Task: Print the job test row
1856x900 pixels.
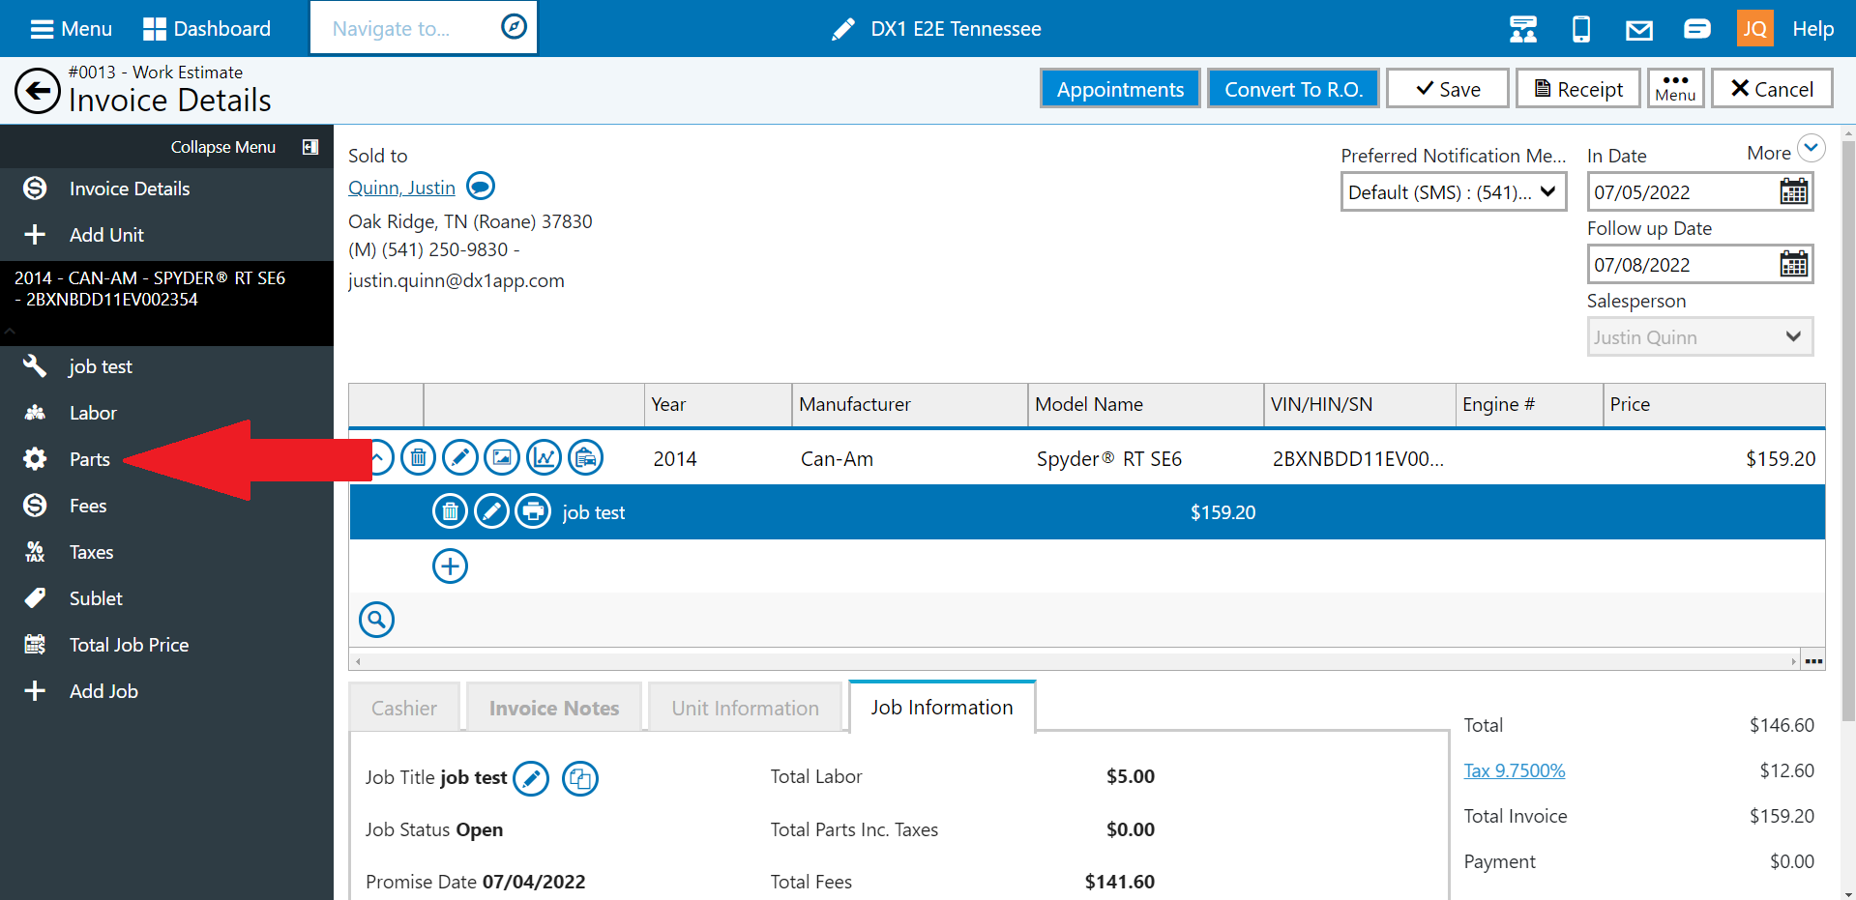Action: [533, 511]
